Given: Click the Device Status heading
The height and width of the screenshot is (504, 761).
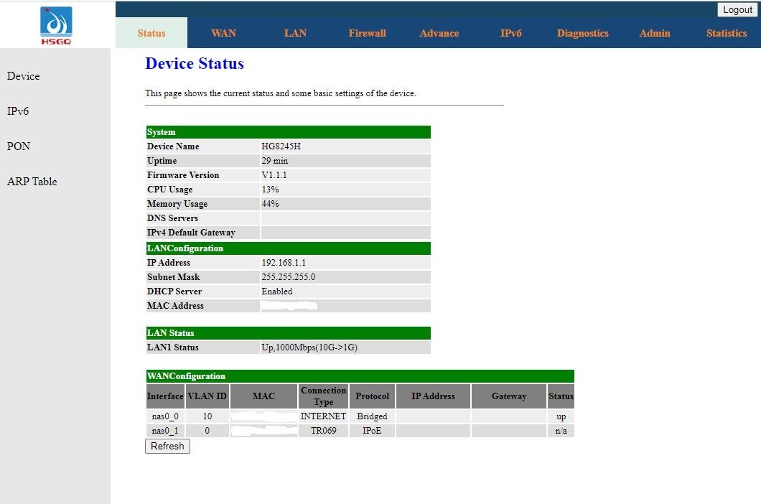Looking at the screenshot, I should point(195,64).
